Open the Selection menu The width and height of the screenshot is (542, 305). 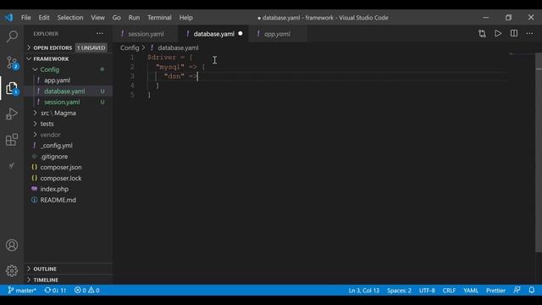pyautogui.click(x=70, y=17)
